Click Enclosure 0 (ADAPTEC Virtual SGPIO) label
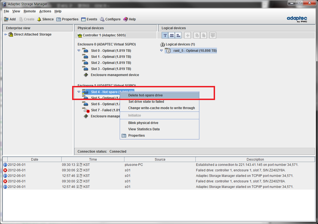The width and height of the screenshot is (318, 224). [x=107, y=44]
